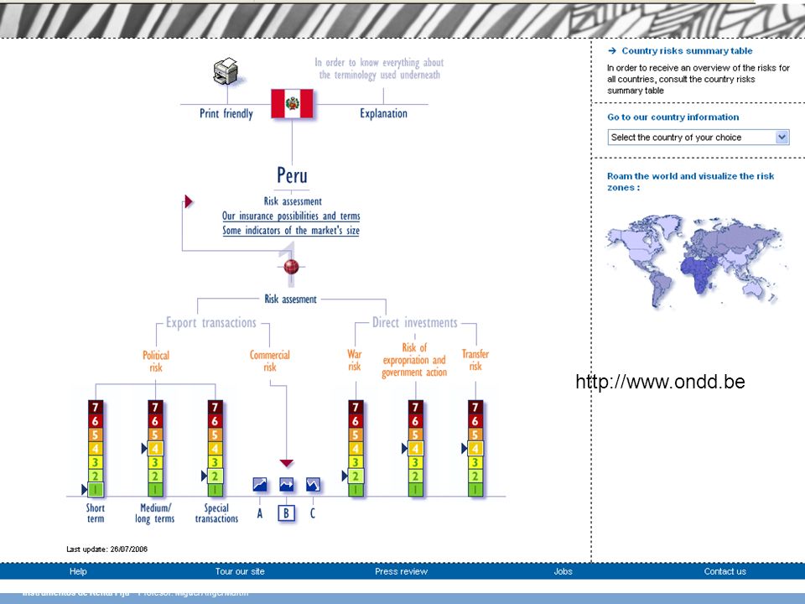Open the Print friendly link
This screenshot has width=805, height=604.
(x=226, y=113)
